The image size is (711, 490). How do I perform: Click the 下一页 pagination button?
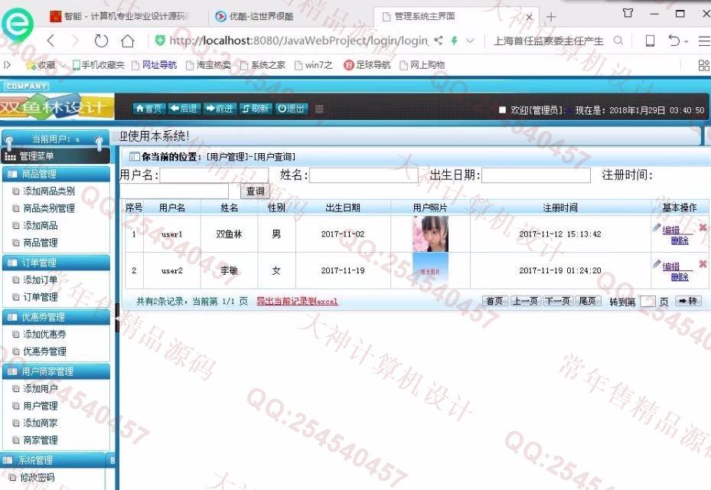click(x=557, y=301)
